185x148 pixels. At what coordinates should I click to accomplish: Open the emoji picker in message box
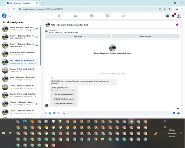pos(174,113)
